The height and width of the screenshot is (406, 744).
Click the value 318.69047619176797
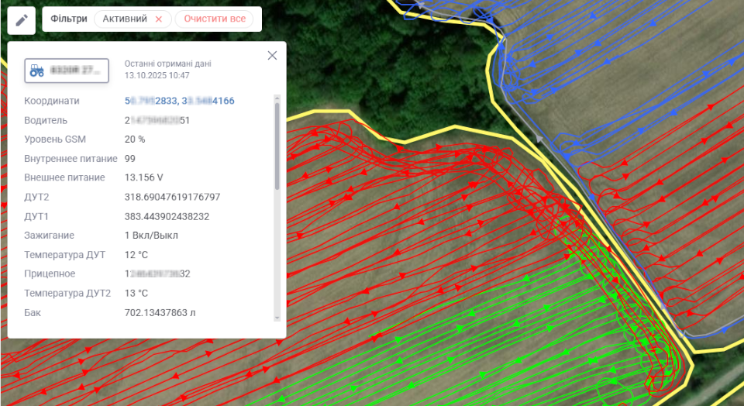tap(172, 197)
